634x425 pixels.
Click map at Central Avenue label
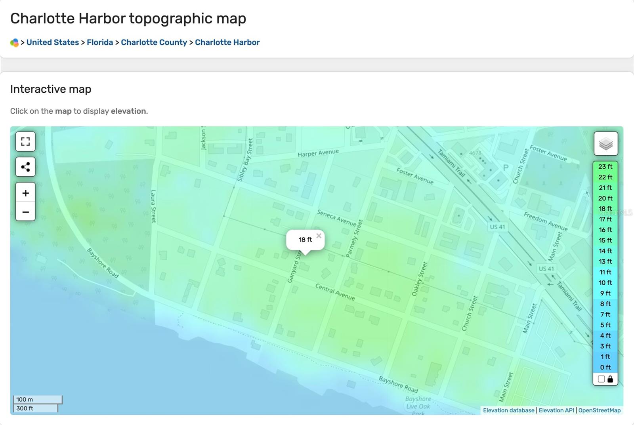pos(335,292)
